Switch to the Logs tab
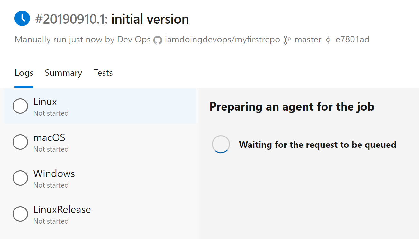 pos(24,73)
